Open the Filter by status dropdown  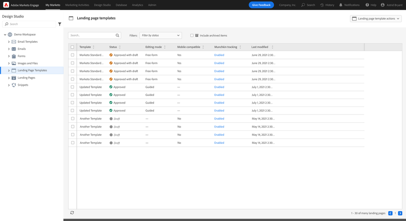(161, 35)
